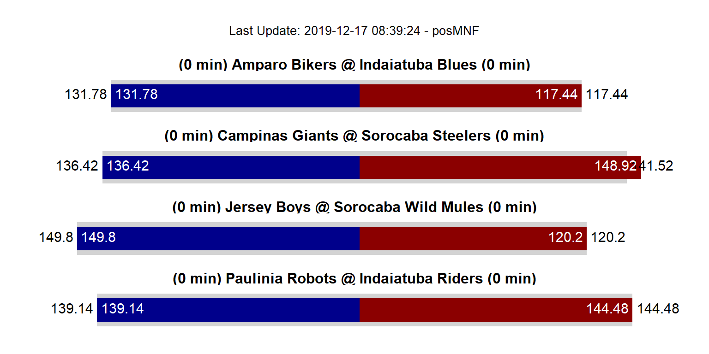
Task: Click the black 117.44 label right of bar
Action: click(x=607, y=94)
